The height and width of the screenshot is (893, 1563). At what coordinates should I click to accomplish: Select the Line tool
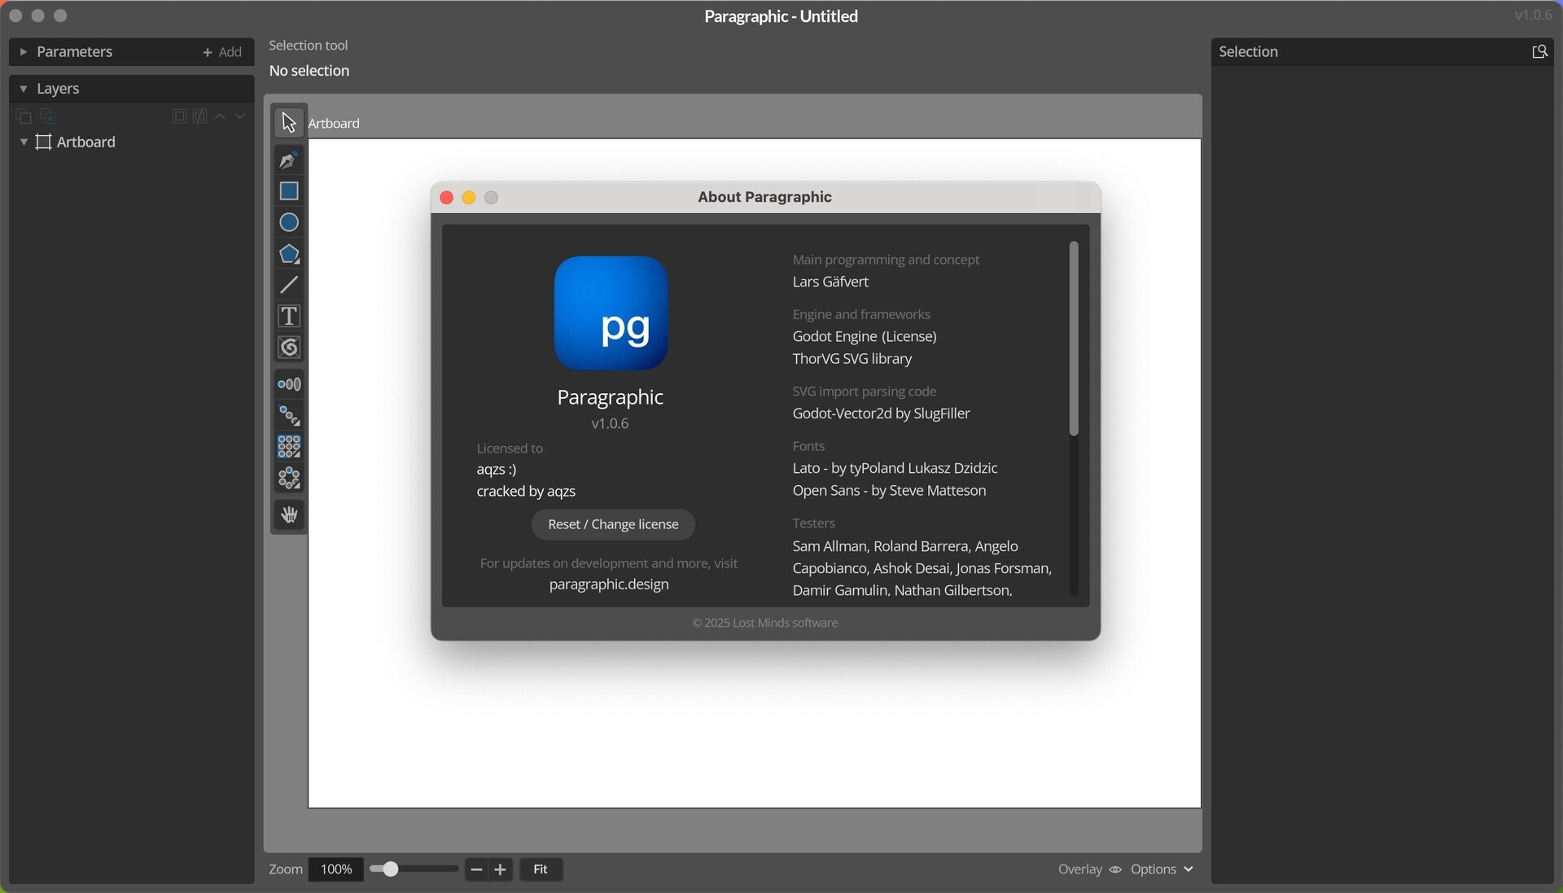click(289, 285)
